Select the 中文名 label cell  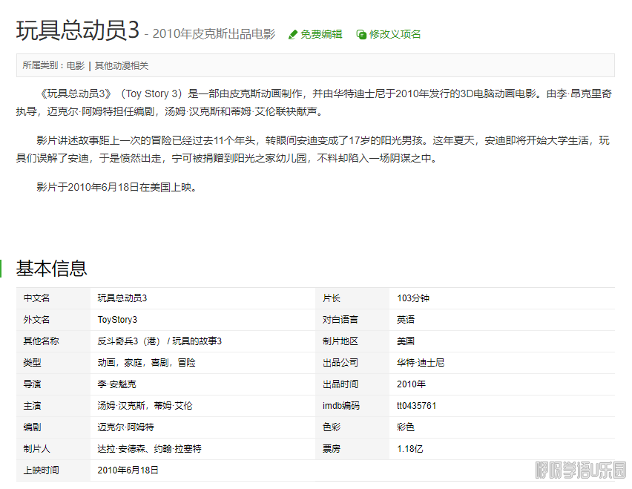point(53,298)
